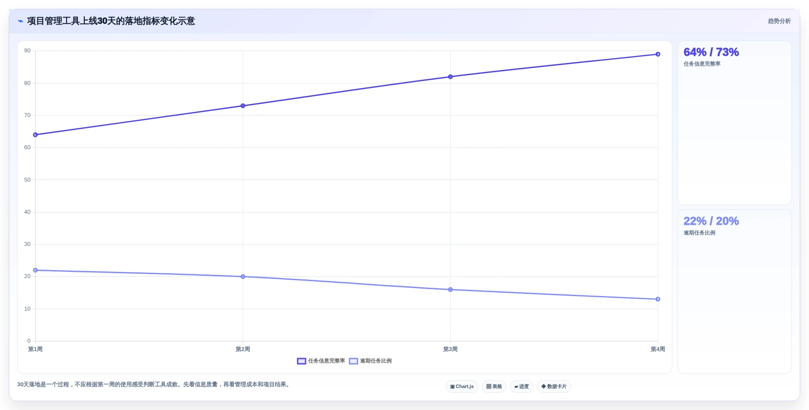Toggle the 任务信息完整率 legend item
This screenshot has height=410, width=809.
[321, 361]
